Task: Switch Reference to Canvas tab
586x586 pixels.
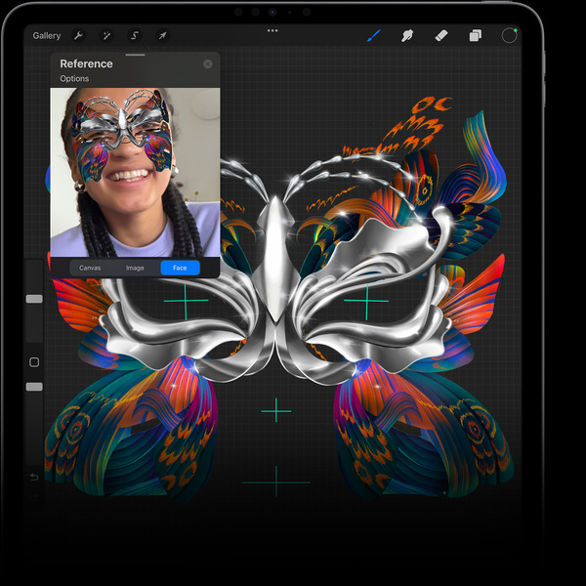Action: pyautogui.click(x=90, y=268)
